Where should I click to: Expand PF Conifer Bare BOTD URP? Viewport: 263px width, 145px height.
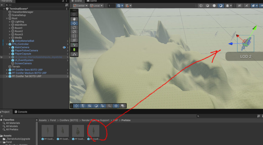tap(7, 70)
